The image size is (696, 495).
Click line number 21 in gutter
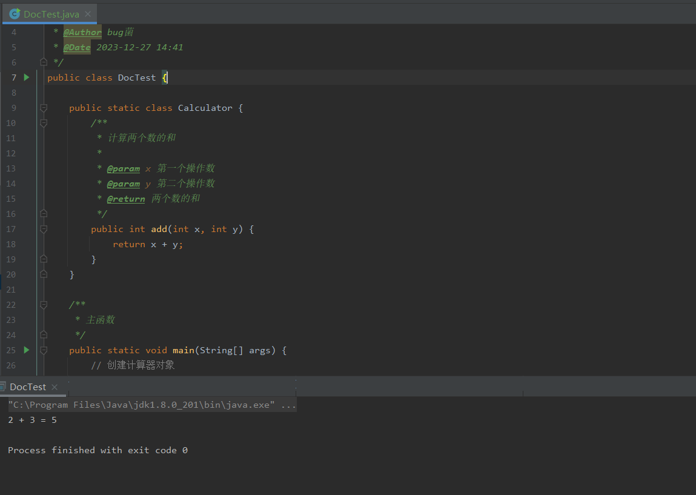tap(11, 290)
